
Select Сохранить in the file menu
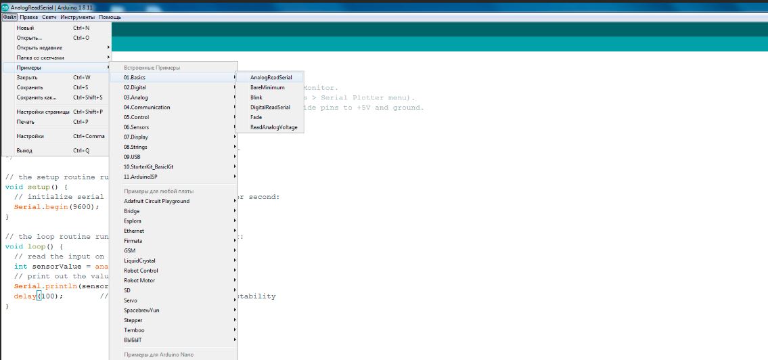point(56,87)
